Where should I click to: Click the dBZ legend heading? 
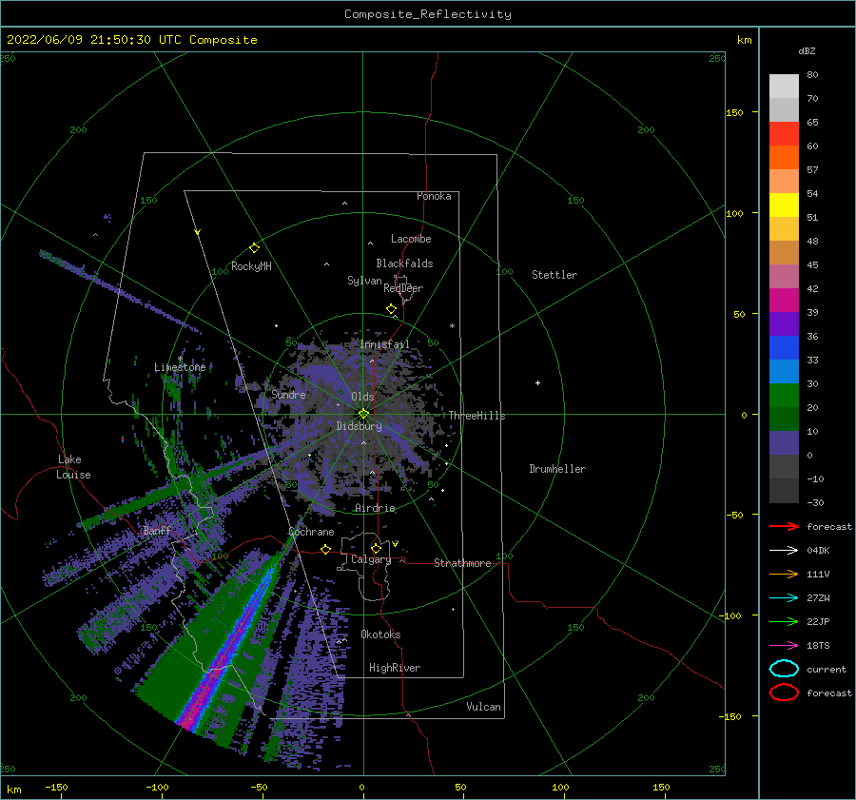(807, 50)
